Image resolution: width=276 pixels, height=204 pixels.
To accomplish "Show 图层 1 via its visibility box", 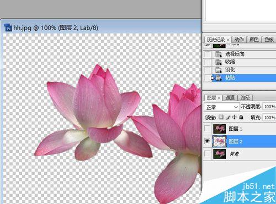I will click(x=208, y=129).
